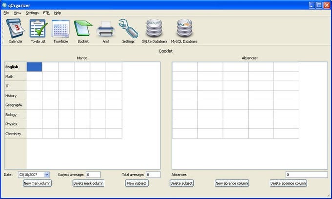332x199 pixels.
Task: Select the Geography row header
Action: click(16, 105)
